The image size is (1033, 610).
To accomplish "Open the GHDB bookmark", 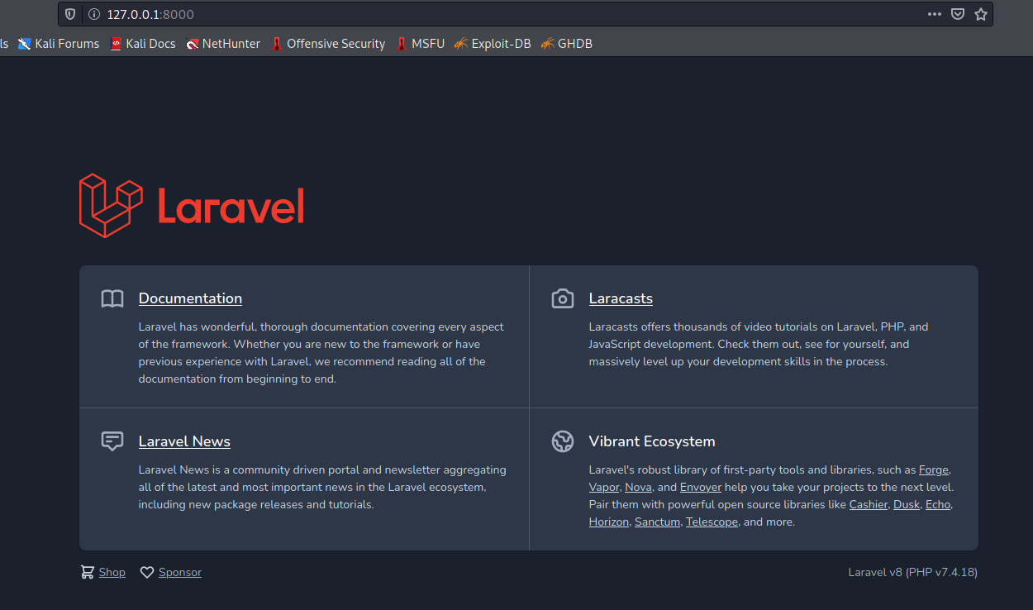I will (x=567, y=44).
